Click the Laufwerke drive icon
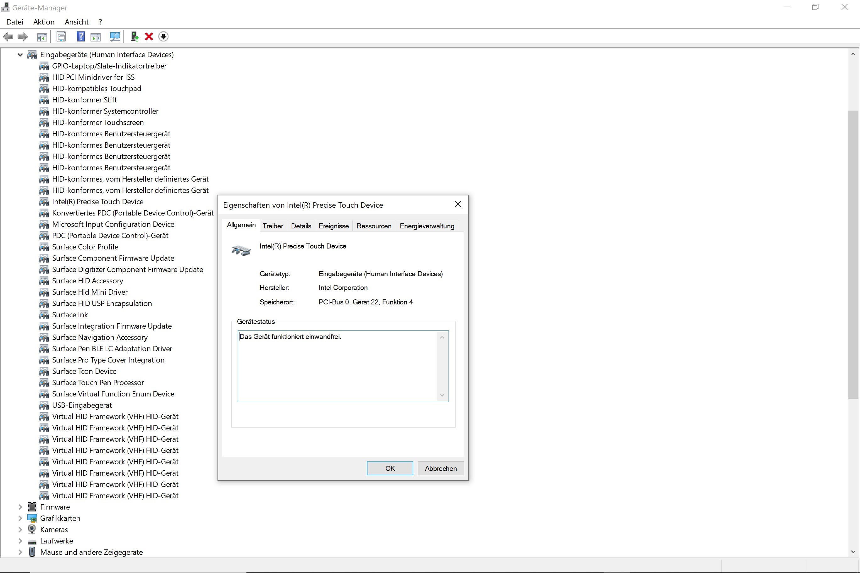 [32, 541]
